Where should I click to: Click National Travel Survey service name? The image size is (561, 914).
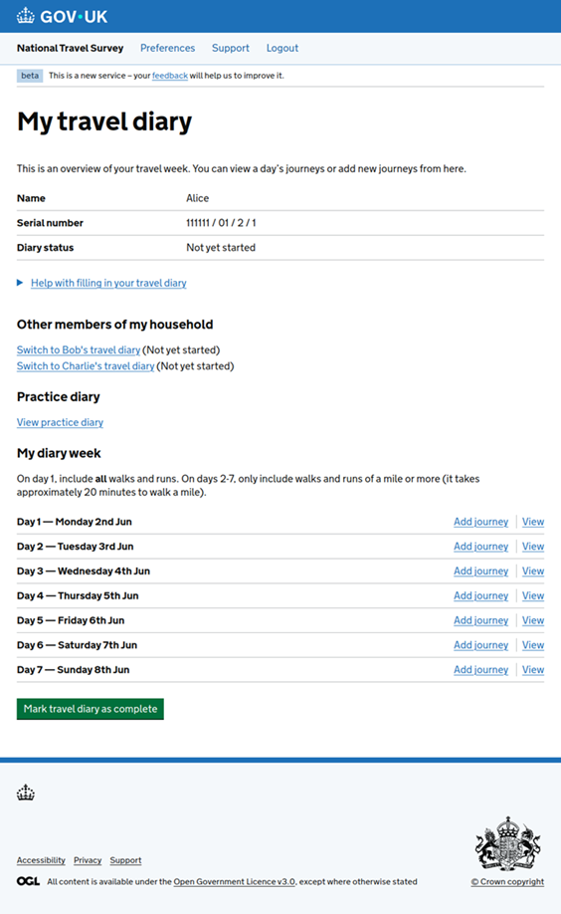pyautogui.click(x=70, y=48)
